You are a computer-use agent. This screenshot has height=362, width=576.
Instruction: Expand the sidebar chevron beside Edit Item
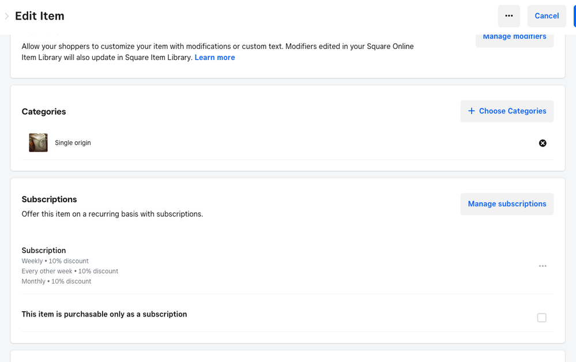tap(7, 16)
